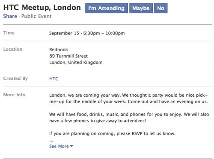The width and height of the screenshot is (214, 159).
Task: Open the HTC creator link
Action: [54, 79]
